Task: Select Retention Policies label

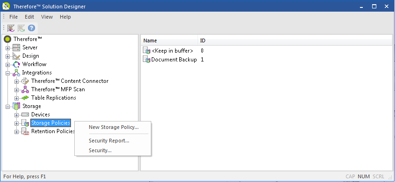Action: pyautogui.click(x=53, y=131)
